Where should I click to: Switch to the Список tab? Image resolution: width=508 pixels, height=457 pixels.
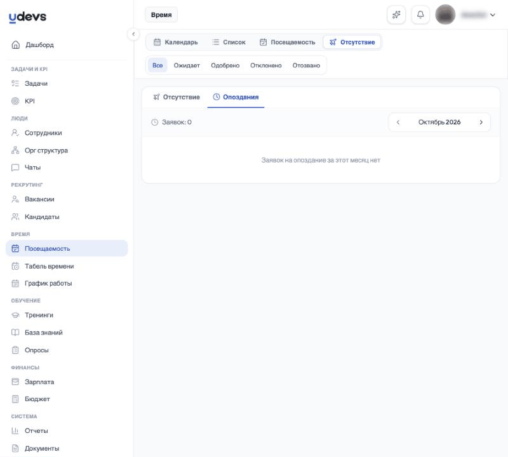pos(229,42)
